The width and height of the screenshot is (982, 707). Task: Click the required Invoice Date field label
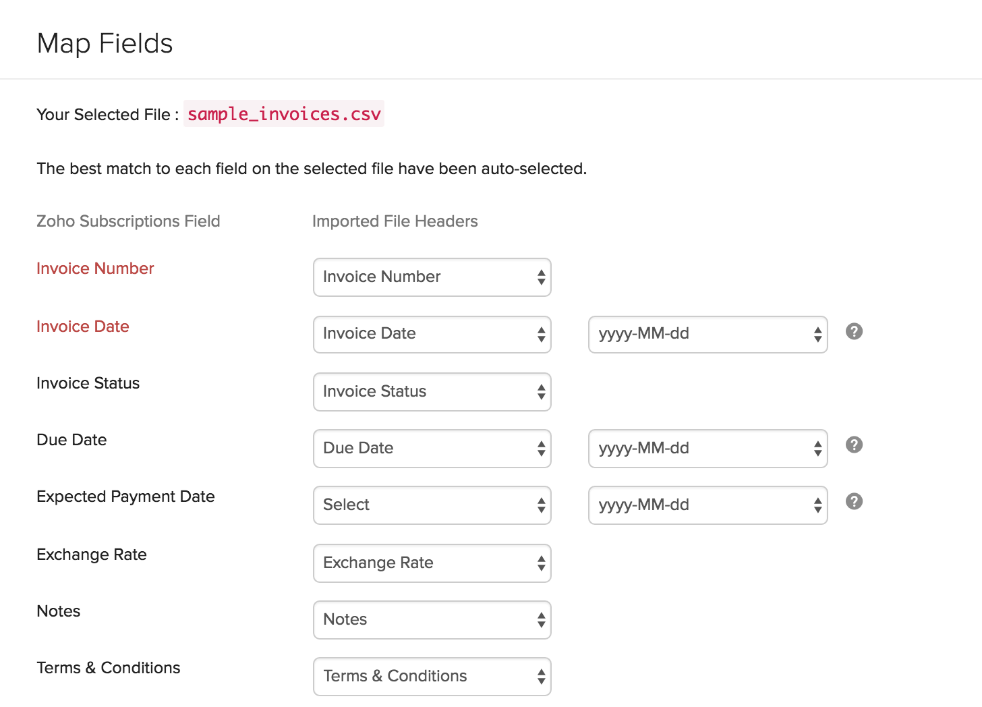pyautogui.click(x=82, y=327)
